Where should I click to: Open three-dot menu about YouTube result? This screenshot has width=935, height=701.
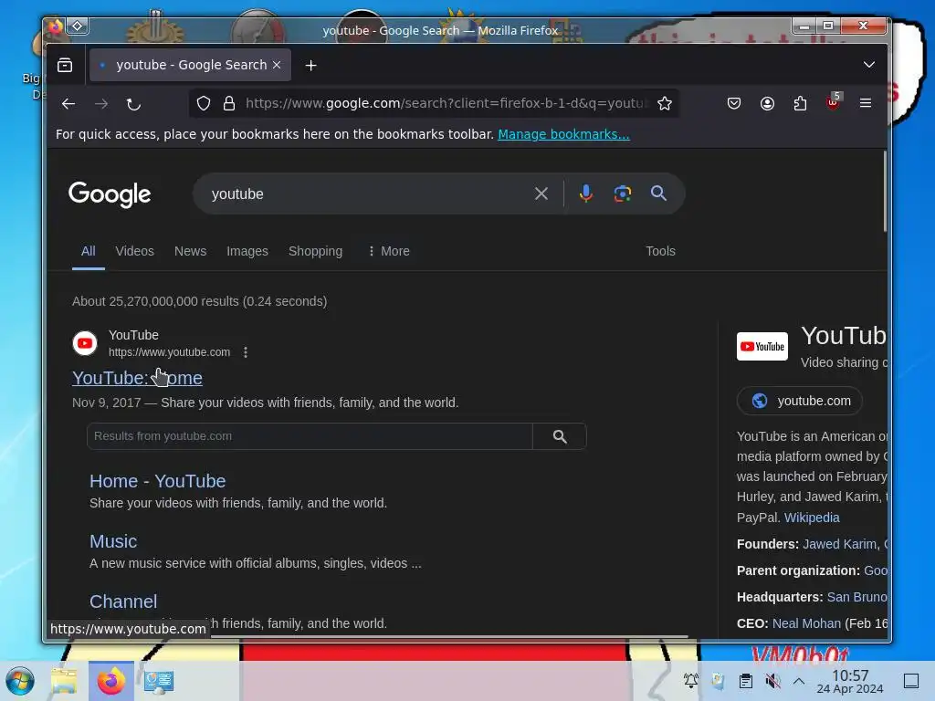(x=246, y=352)
